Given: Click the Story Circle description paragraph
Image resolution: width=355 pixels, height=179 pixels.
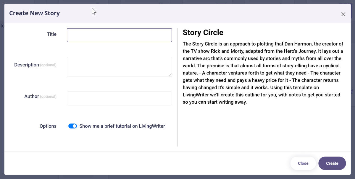Looking at the screenshot, I should coord(263,73).
